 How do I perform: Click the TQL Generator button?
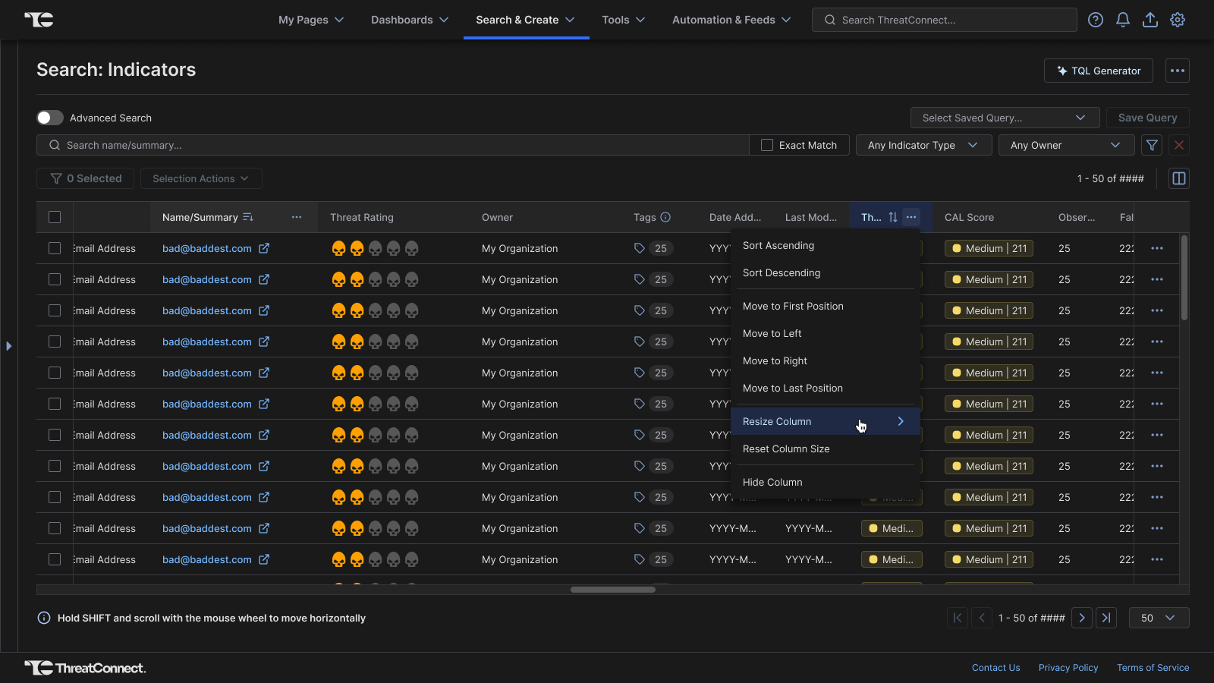1098,71
